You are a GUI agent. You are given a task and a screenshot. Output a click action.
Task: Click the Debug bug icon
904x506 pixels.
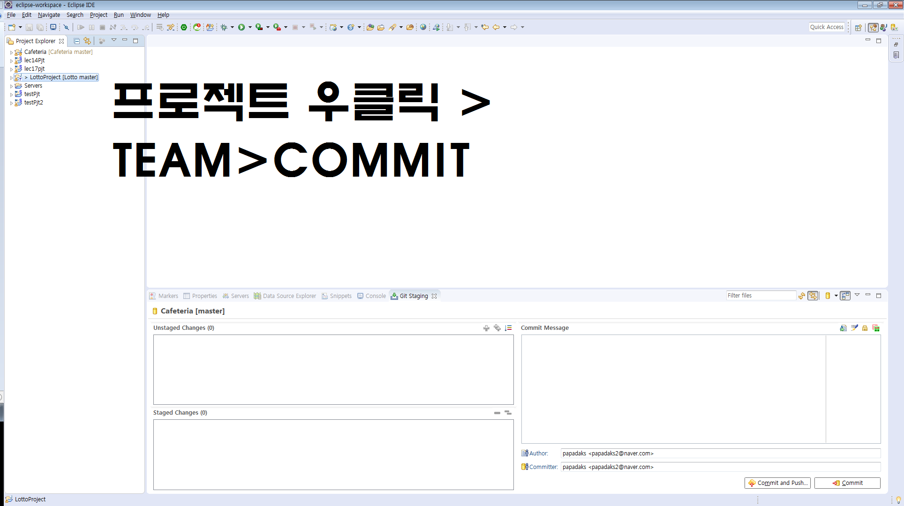[224, 27]
